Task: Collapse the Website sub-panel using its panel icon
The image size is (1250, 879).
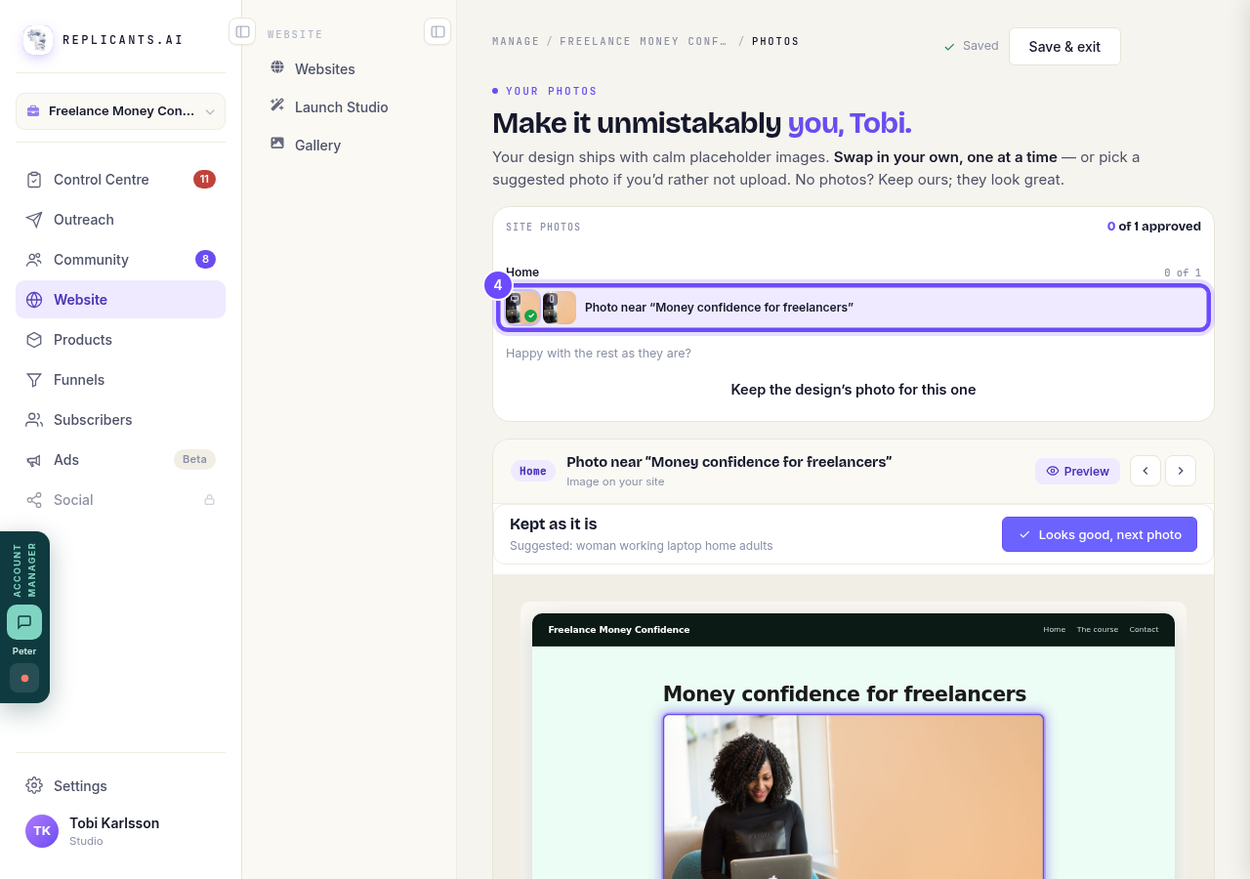Action: click(x=437, y=31)
